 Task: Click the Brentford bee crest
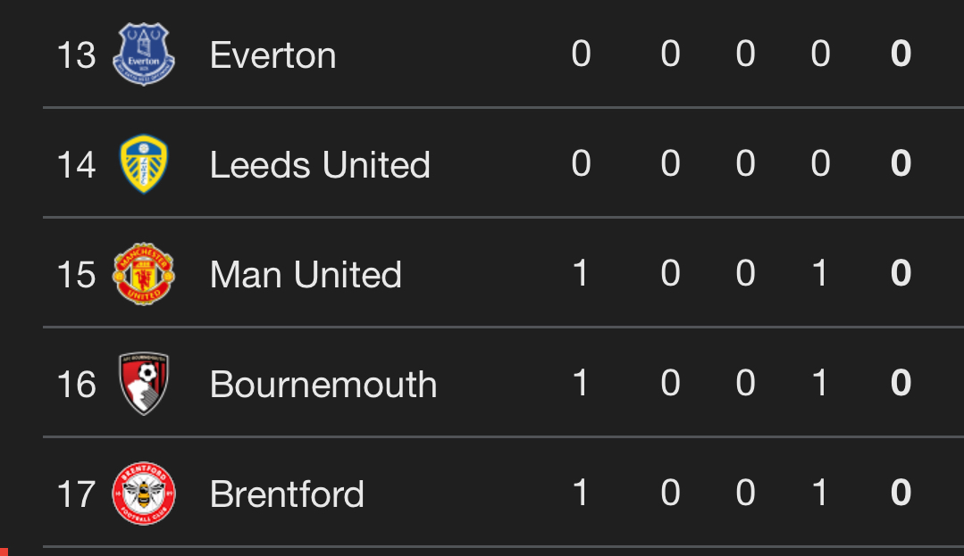[x=144, y=494]
